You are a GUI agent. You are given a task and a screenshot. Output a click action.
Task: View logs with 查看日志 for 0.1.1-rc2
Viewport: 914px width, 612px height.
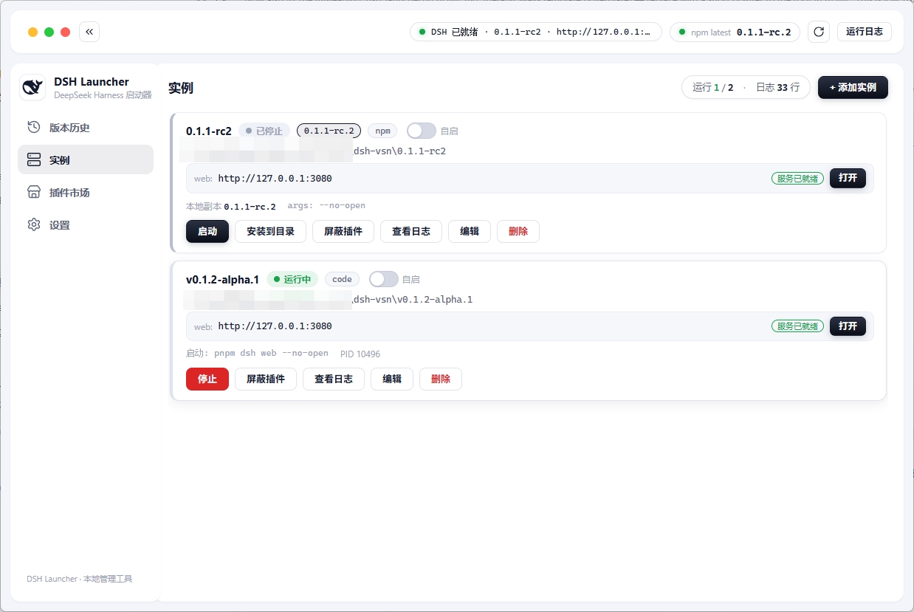click(411, 231)
